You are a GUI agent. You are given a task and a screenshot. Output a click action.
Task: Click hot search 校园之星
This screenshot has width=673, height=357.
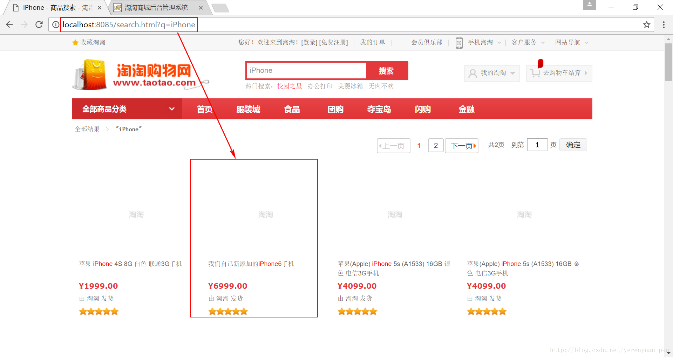[289, 86]
